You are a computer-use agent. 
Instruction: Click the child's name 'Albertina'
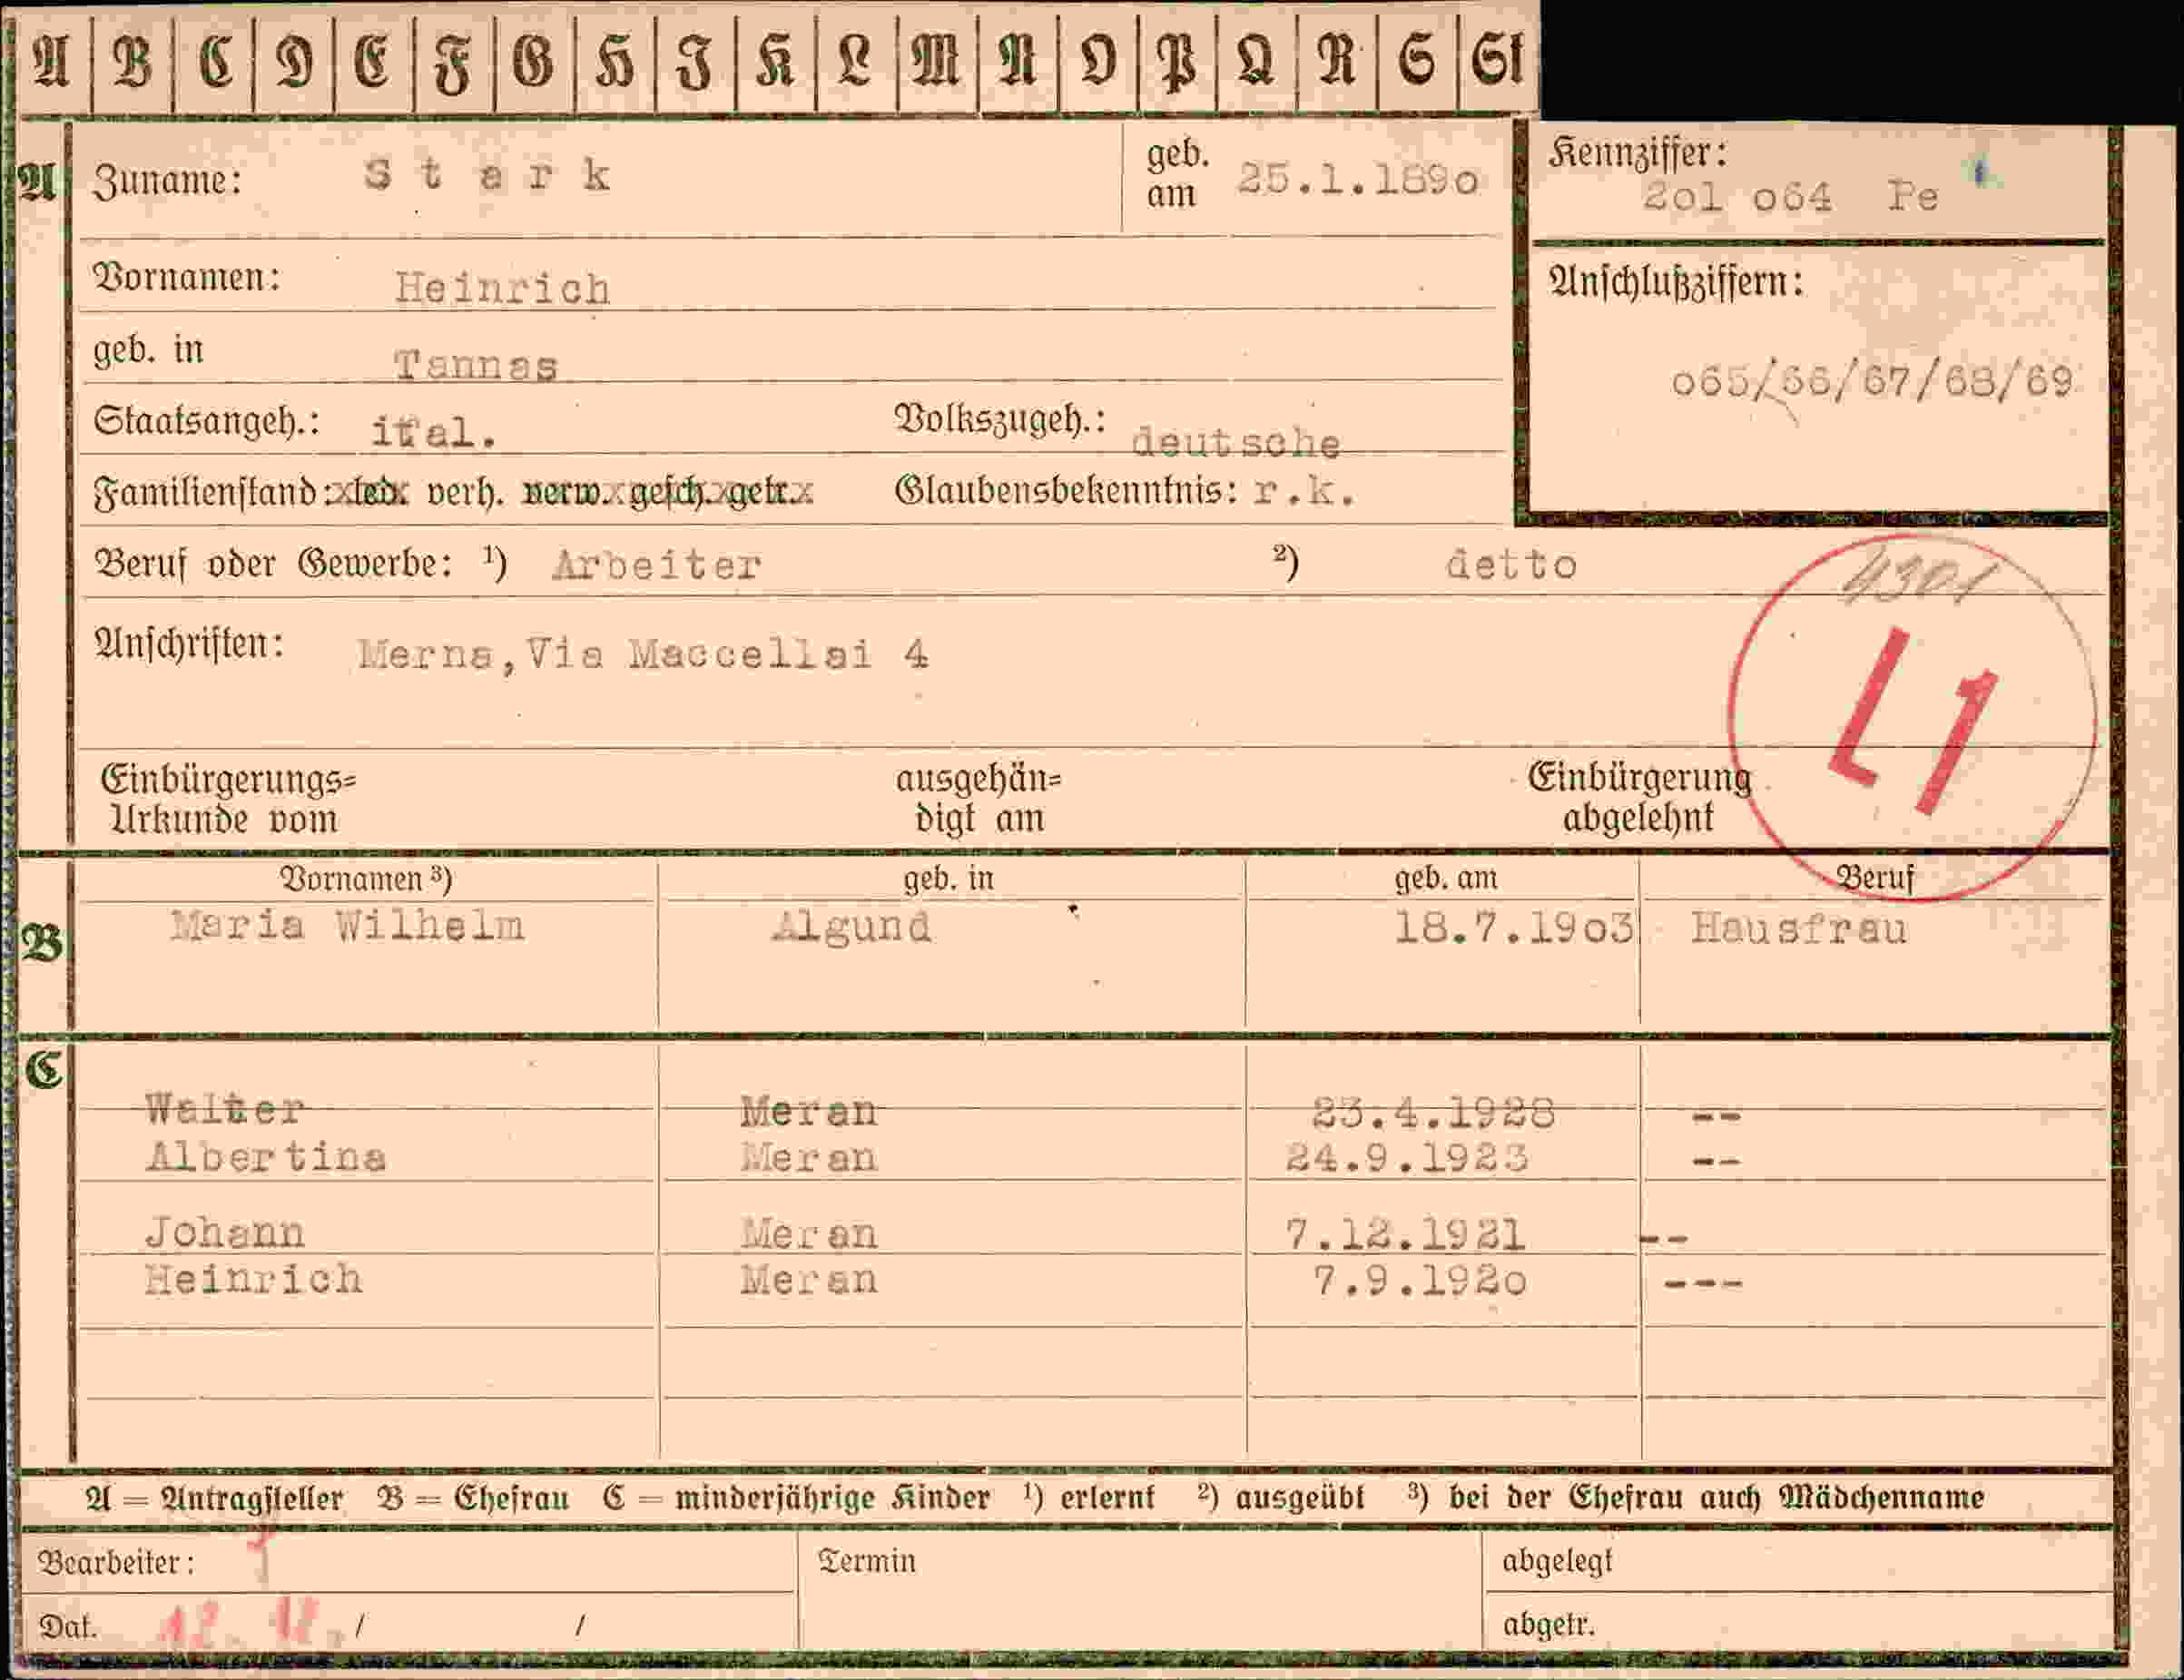(266, 1157)
